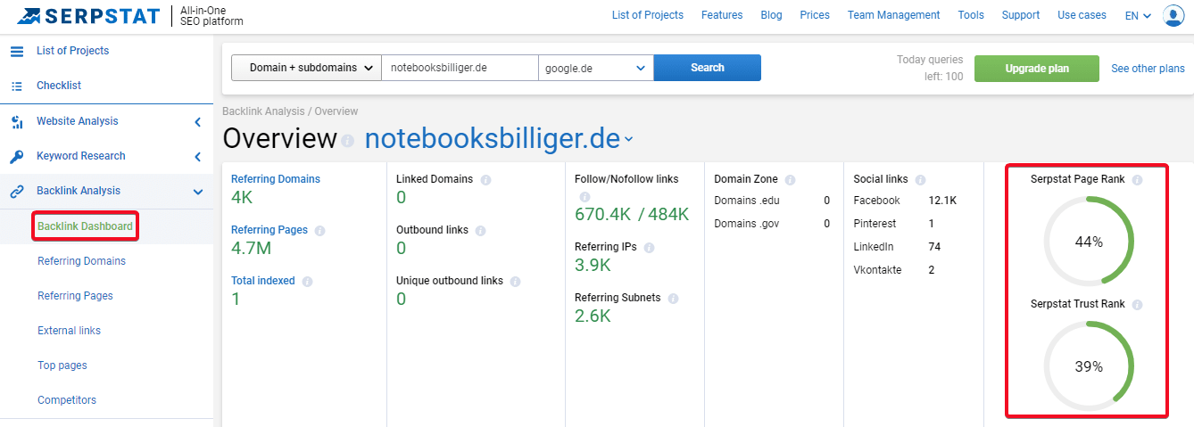Click info icon beside Linked Domains
The image size is (1194, 427).
click(485, 179)
